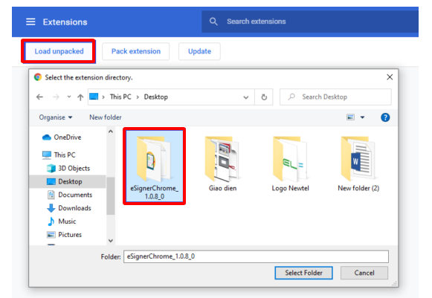
Task: Go back with the left arrow
Action: [x=39, y=97]
